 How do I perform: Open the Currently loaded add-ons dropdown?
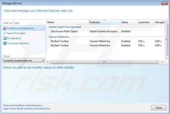(24, 61)
